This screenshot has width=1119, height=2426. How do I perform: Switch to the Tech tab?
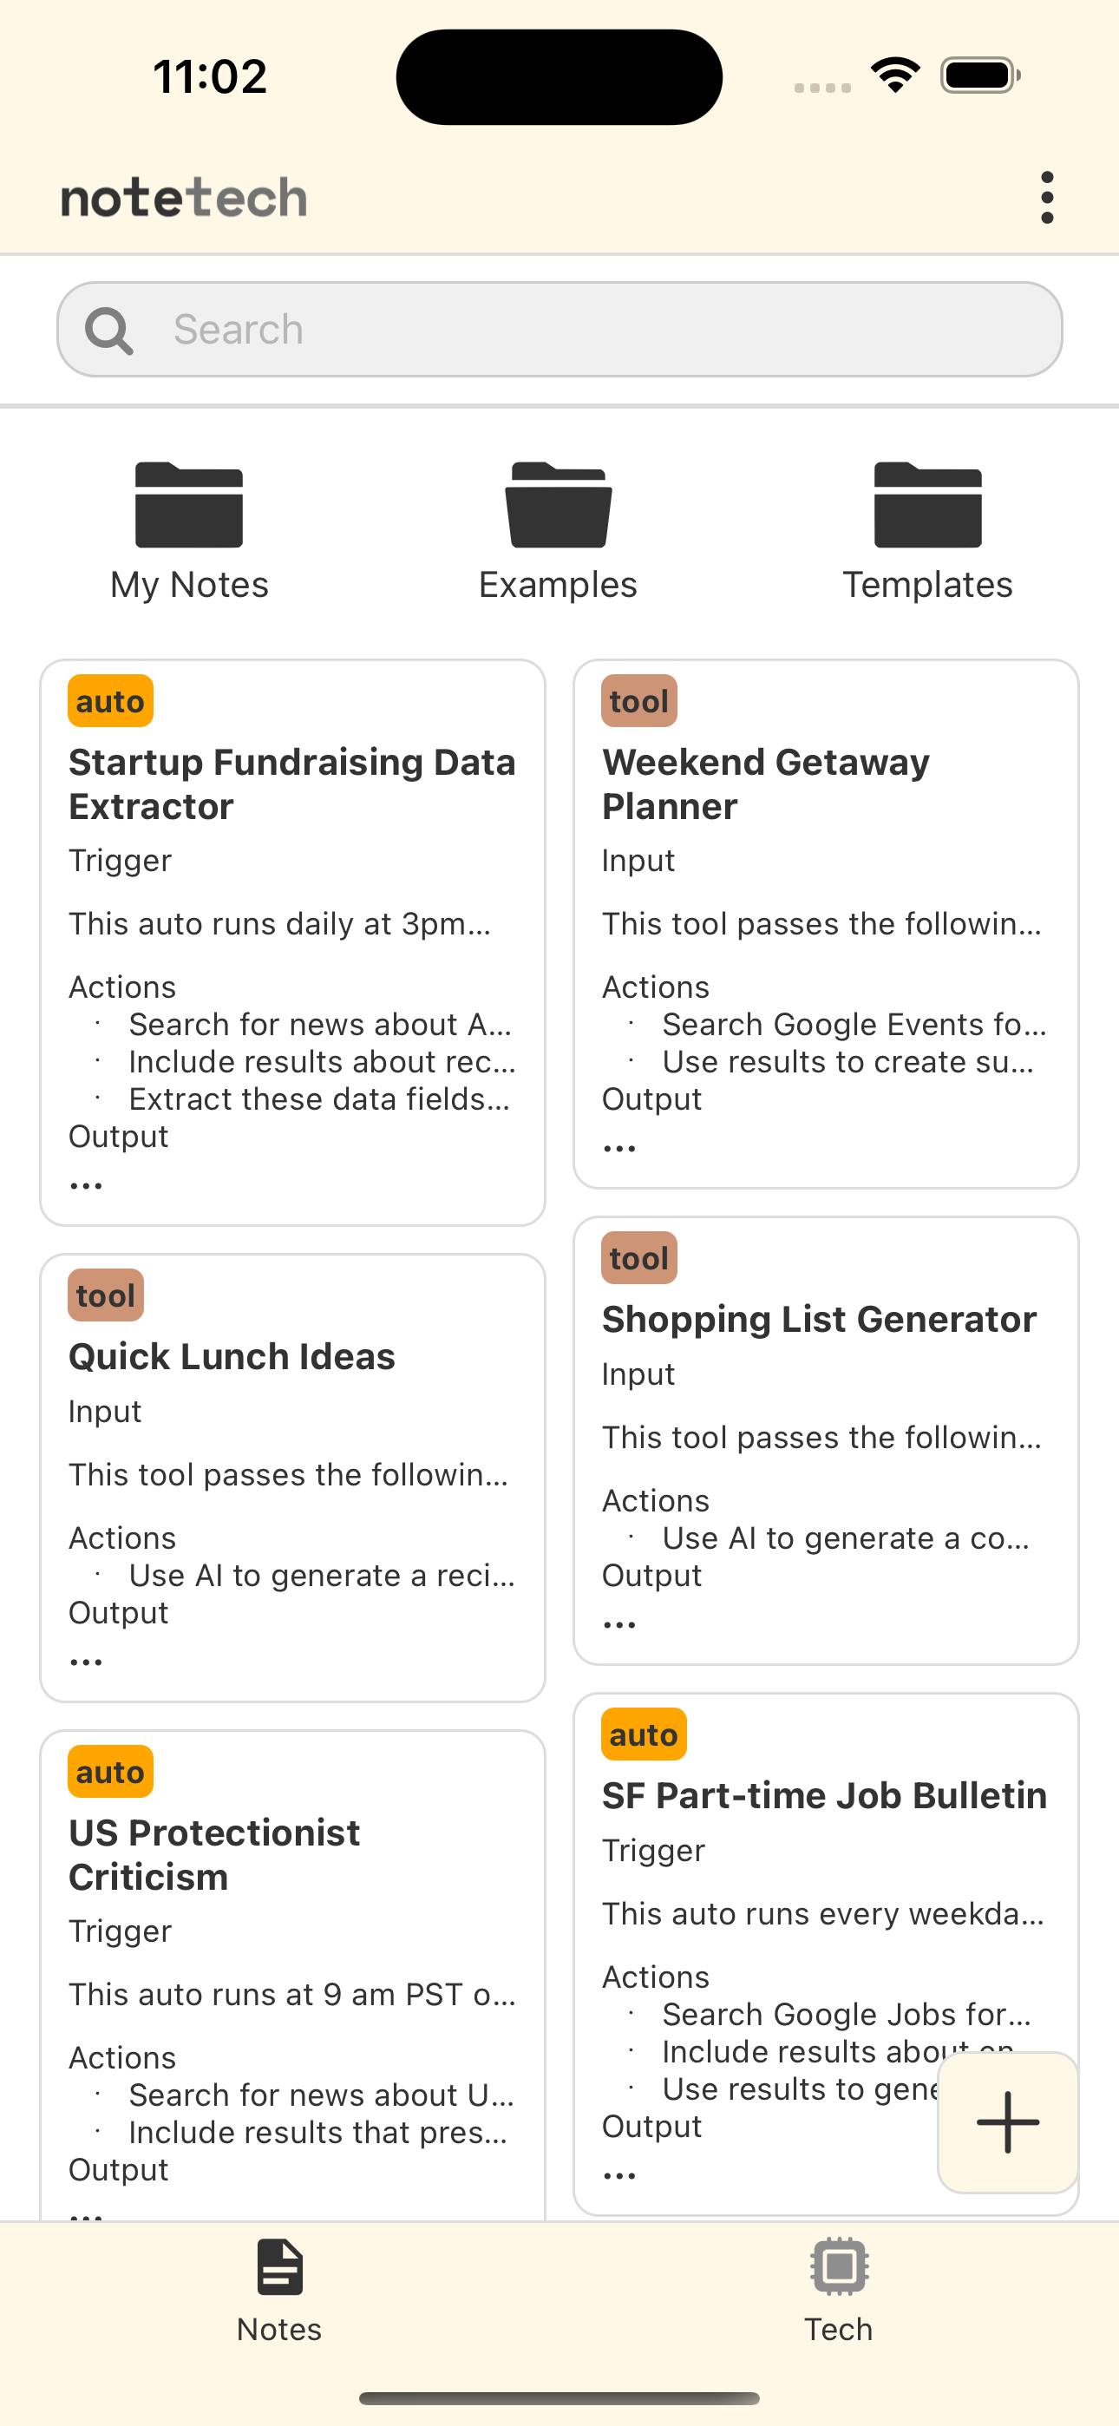tap(838, 2289)
